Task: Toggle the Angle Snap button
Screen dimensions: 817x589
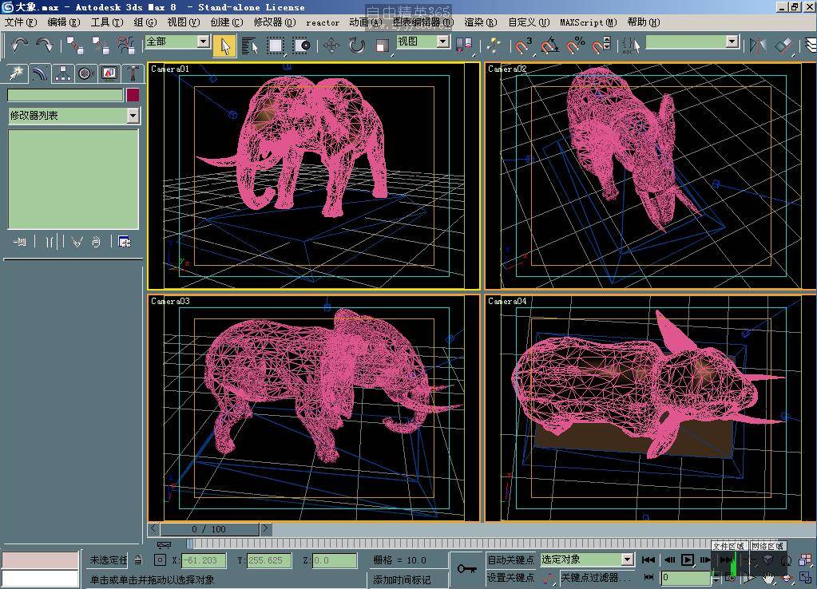Action: tap(549, 45)
